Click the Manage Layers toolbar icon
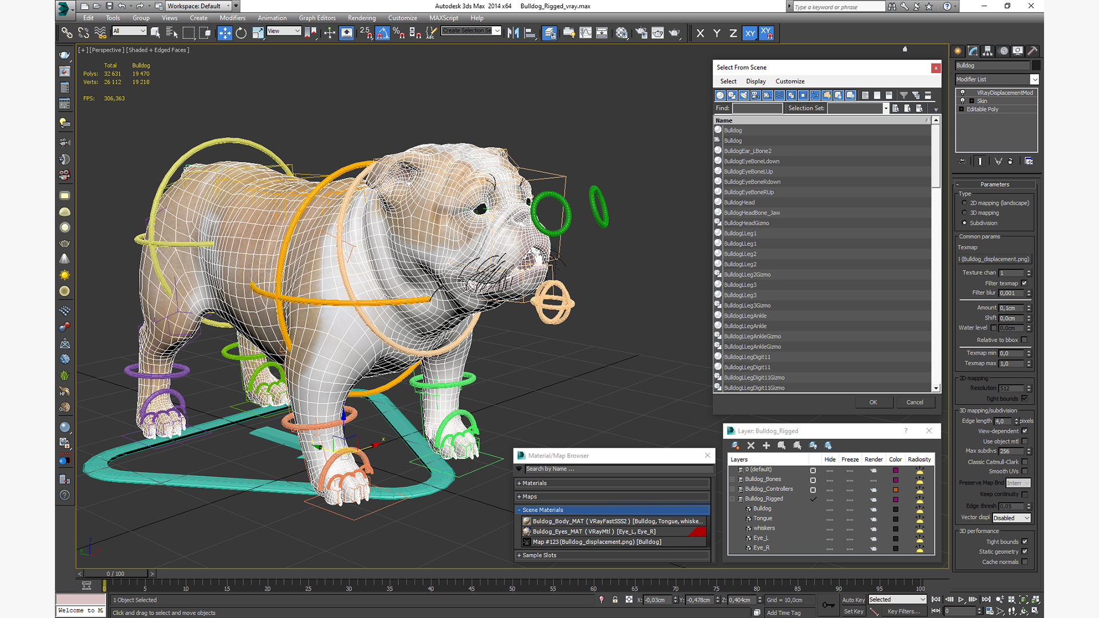This screenshot has width=1099, height=618. tap(549, 33)
